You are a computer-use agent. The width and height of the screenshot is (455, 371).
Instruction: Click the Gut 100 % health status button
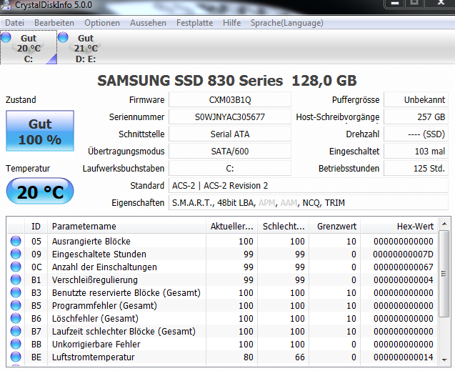[40, 131]
